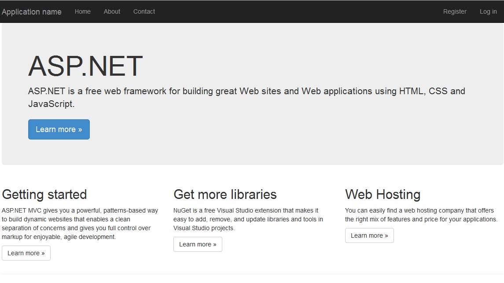The width and height of the screenshot is (504, 283).
Task: Open the Contact nav link
Action: pyautogui.click(x=144, y=11)
